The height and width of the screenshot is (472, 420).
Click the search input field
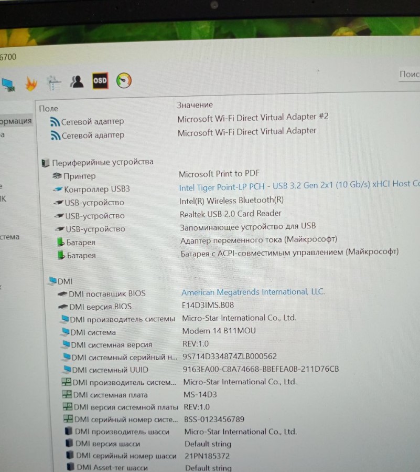(x=409, y=75)
